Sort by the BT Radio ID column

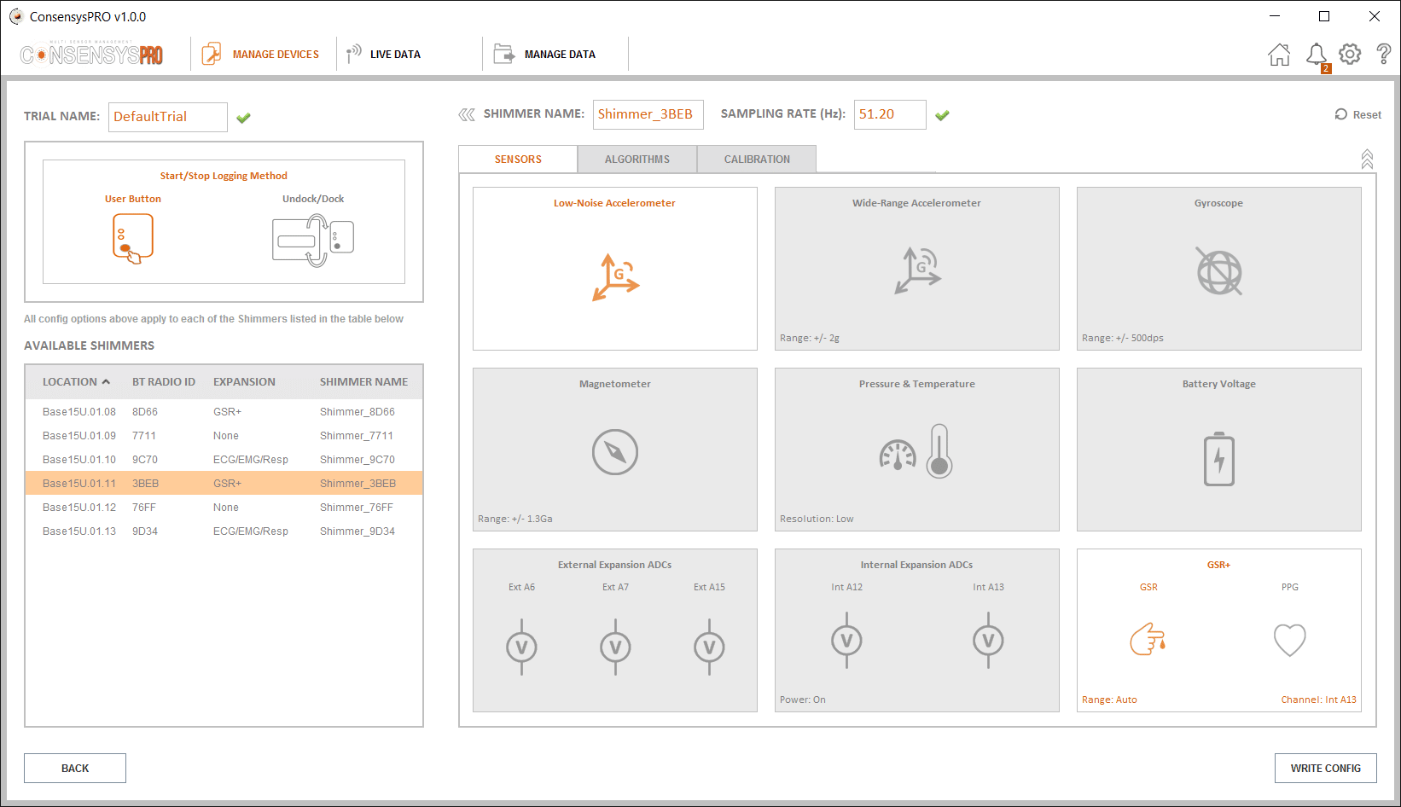point(164,382)
